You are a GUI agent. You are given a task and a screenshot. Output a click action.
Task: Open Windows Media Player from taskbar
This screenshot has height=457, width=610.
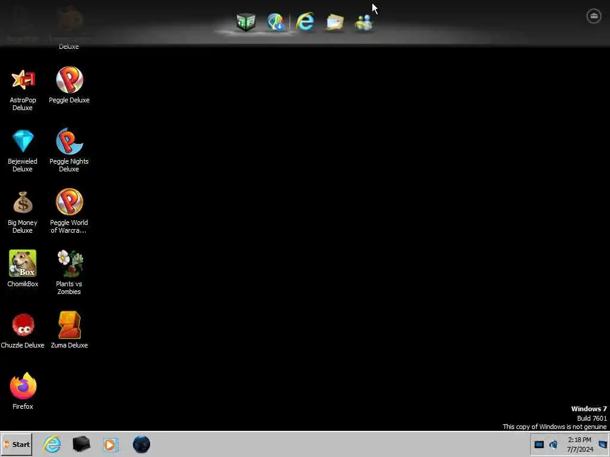[x=110, y=445]
